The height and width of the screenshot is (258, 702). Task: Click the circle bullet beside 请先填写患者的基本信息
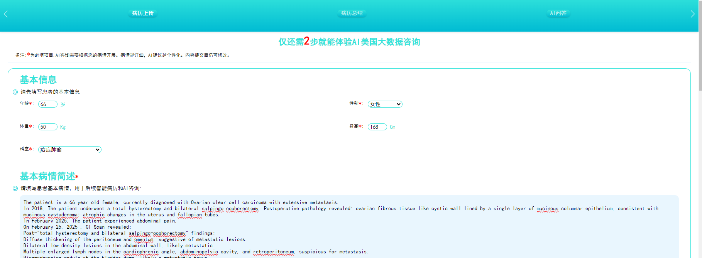15,92
